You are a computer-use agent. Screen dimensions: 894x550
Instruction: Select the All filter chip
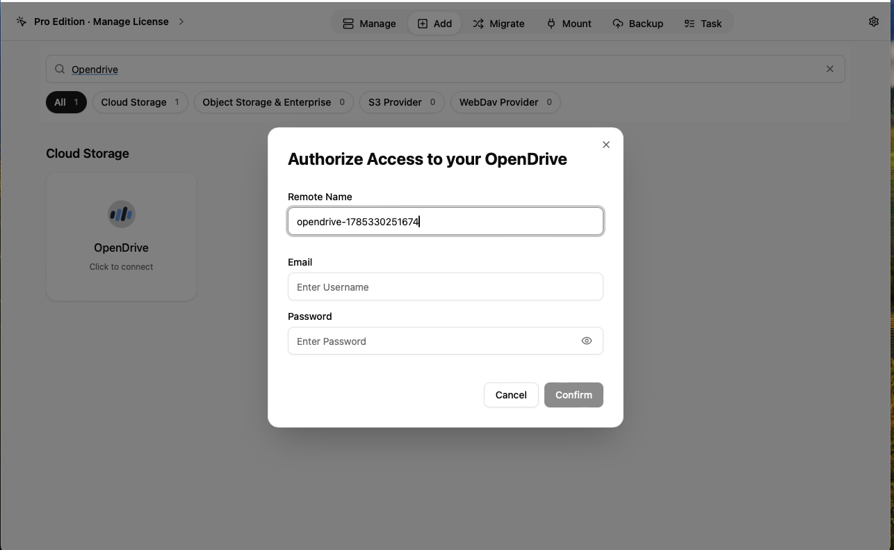pos(66,102)
